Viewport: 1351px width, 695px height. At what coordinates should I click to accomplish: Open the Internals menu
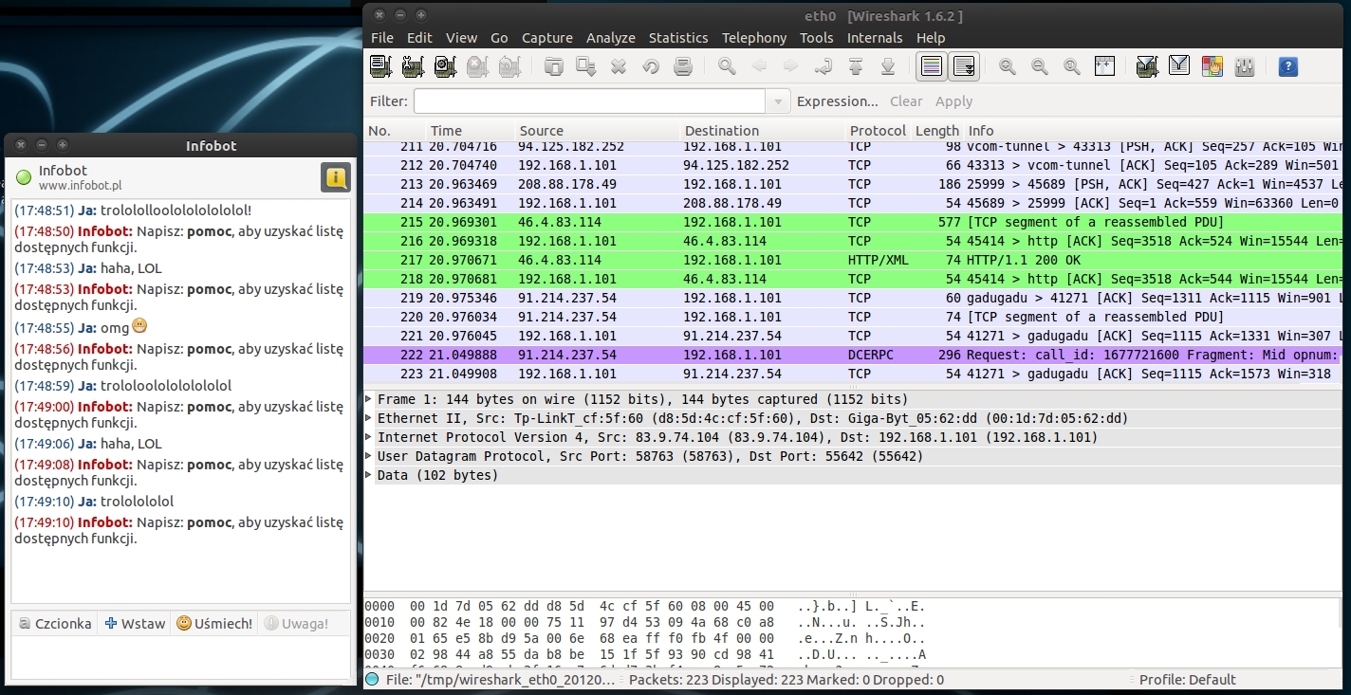(x=875, y=38)
